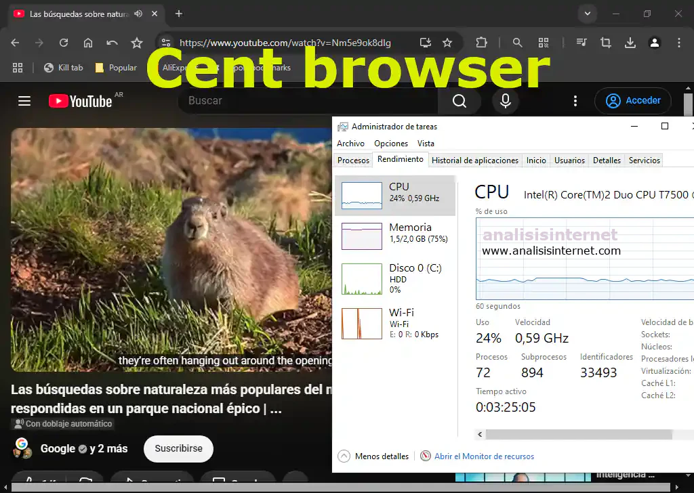This screenshot has height=493, width=694.
Task: Open the Inicio tab
Action: click(536, 160)
